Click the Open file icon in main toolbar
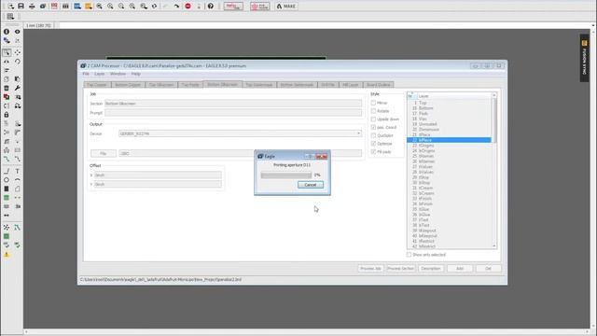Viewport: 597px width, 336px height. coord(10,7)
